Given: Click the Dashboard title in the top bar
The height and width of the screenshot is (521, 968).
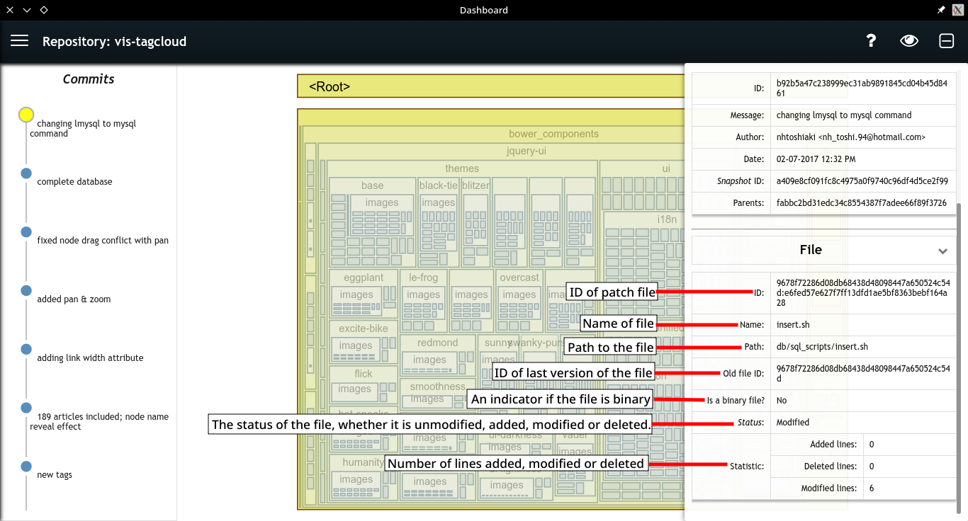Looking at the screenshot, I should coord(484,10).
